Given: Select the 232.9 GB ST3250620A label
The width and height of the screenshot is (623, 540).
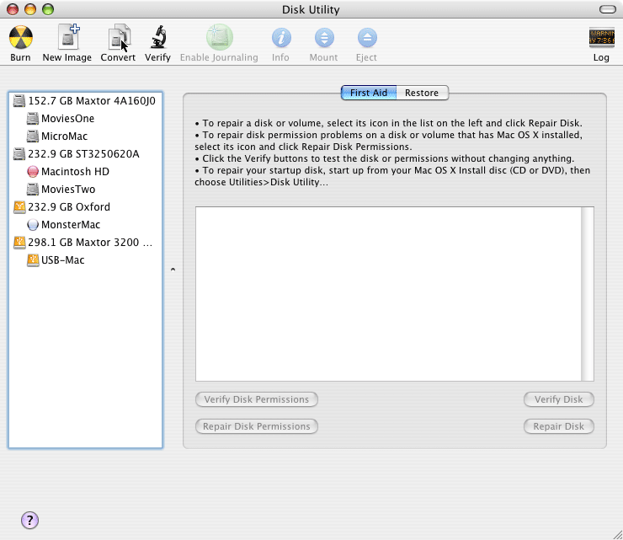Looking at the screenshot, I should pos(83,154).
